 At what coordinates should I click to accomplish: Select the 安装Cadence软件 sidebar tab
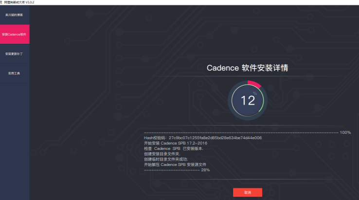[14, 35]
